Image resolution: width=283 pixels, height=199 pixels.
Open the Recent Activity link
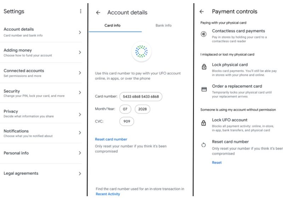pos(108,194)
